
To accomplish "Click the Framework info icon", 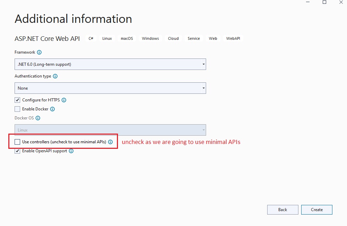I will pos(39,52).
